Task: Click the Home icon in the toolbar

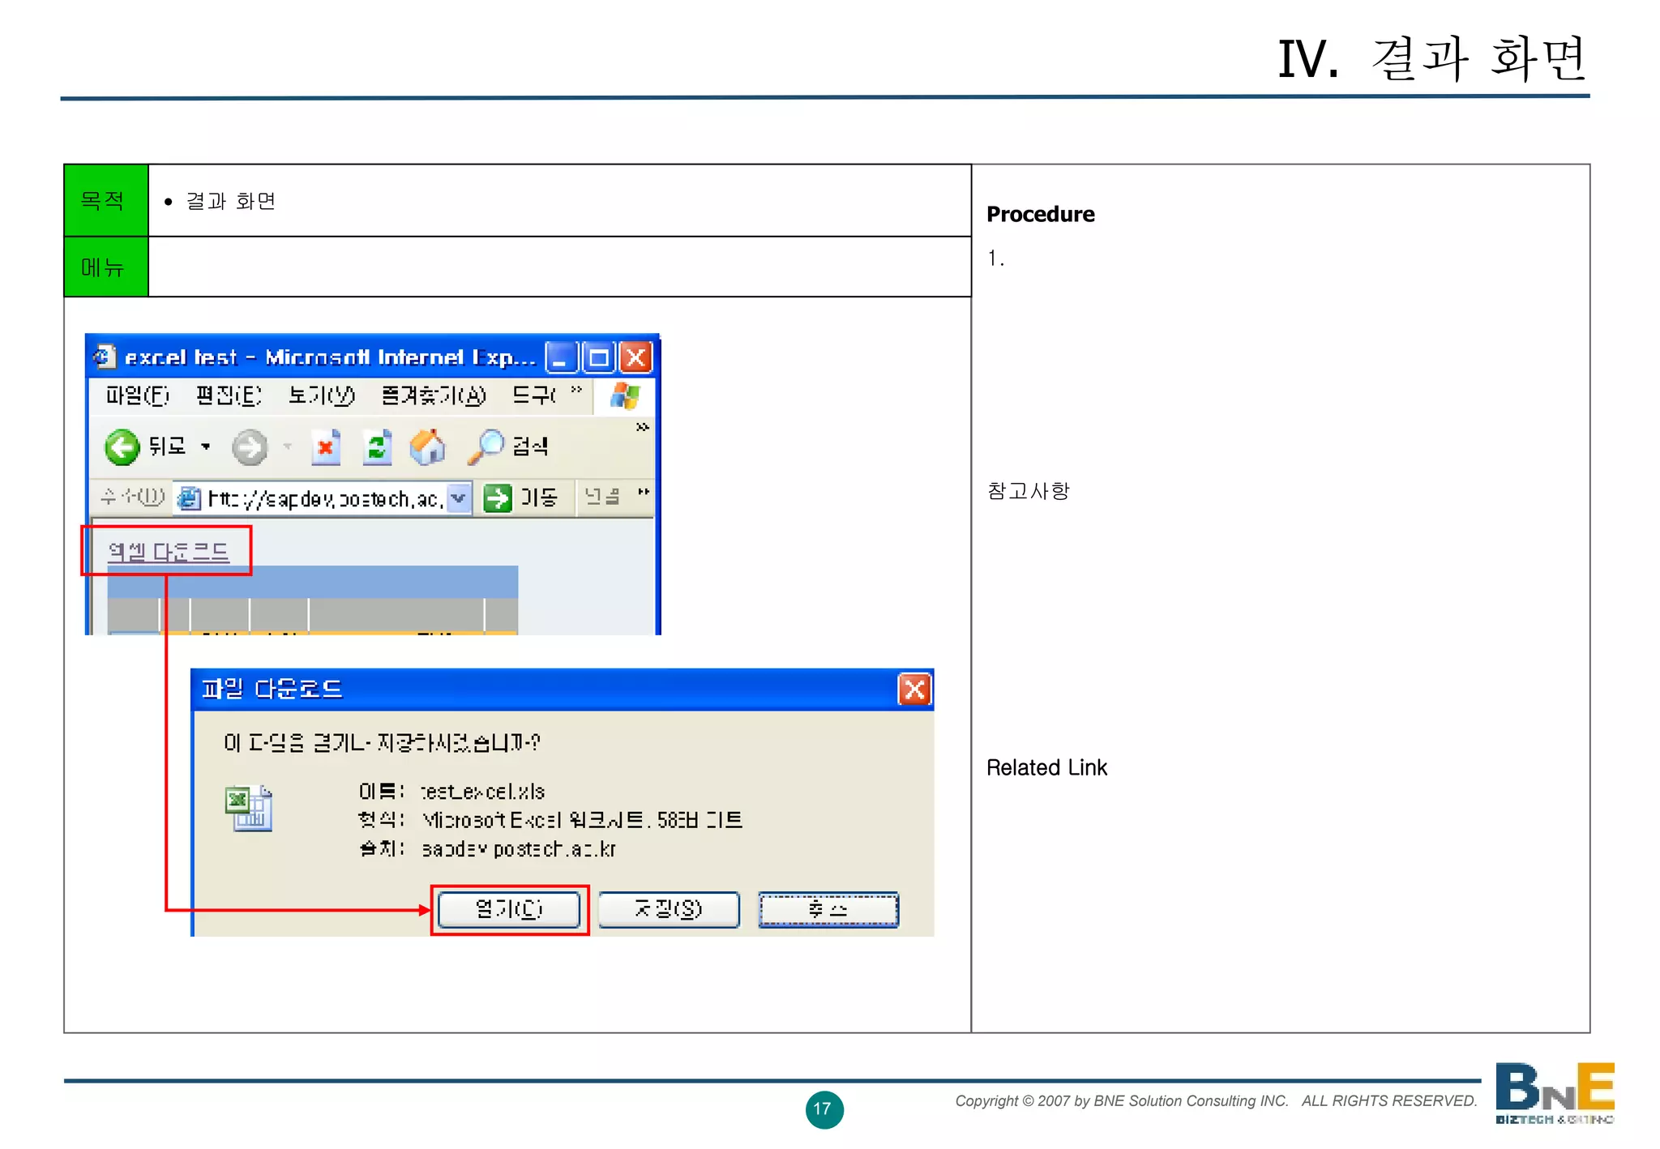Action: point(428,447)
